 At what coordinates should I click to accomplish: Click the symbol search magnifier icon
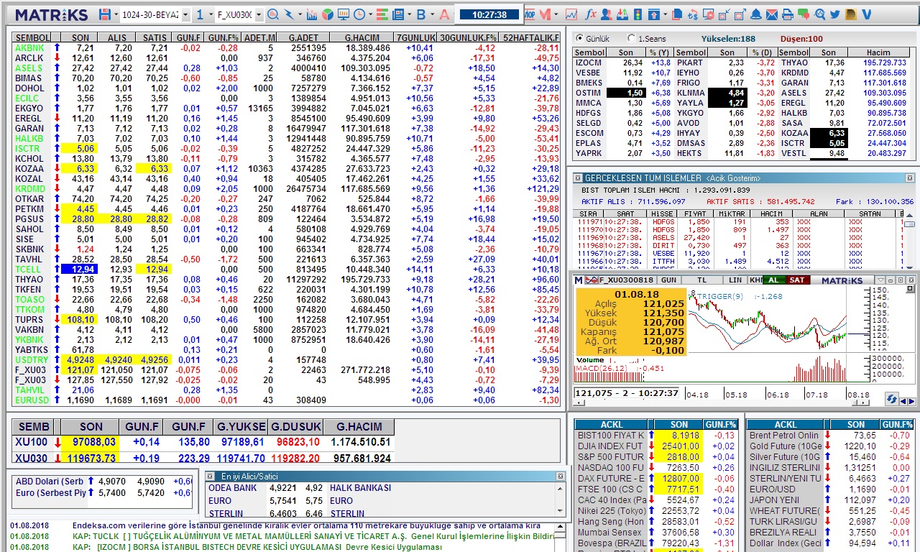[273, 14]
